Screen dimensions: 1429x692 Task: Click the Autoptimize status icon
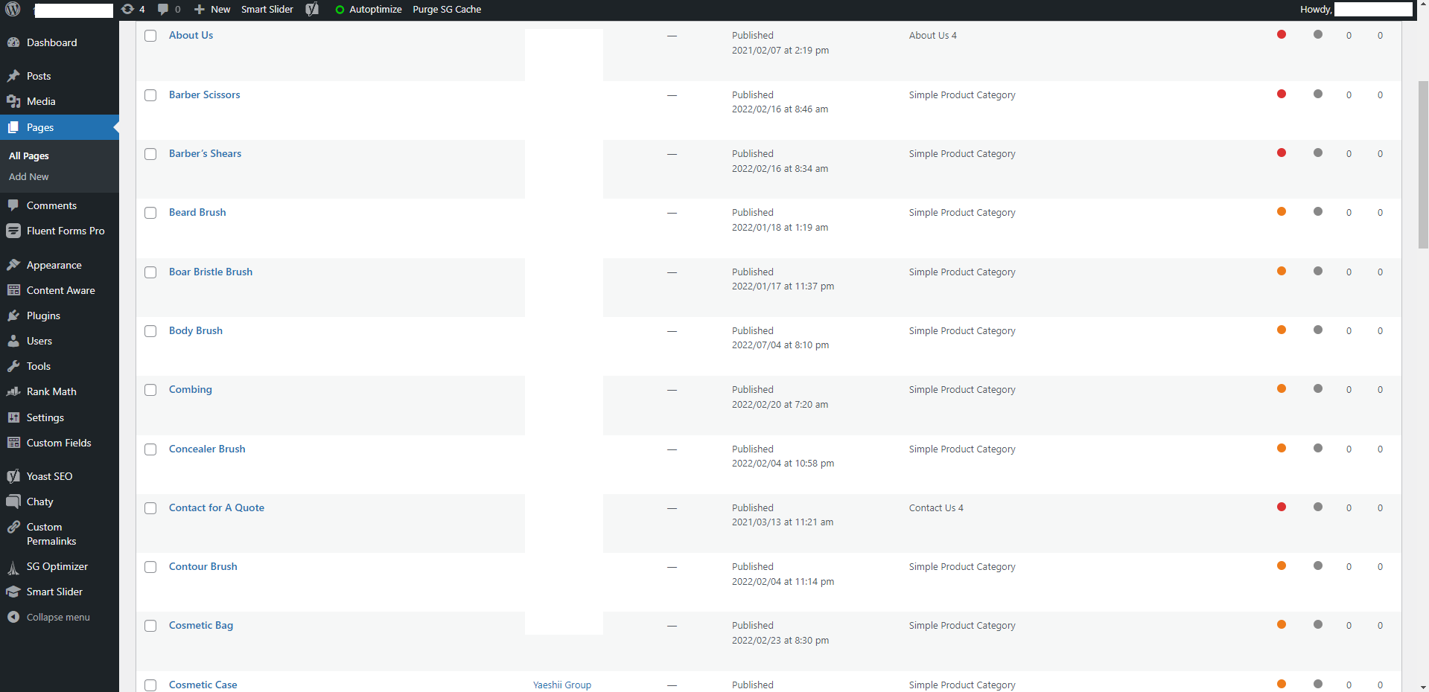coord(340,10)
